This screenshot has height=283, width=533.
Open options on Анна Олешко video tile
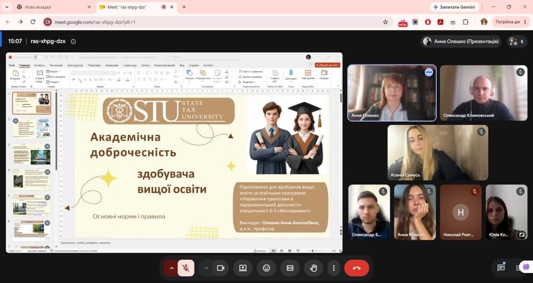(x=428, y=72)
